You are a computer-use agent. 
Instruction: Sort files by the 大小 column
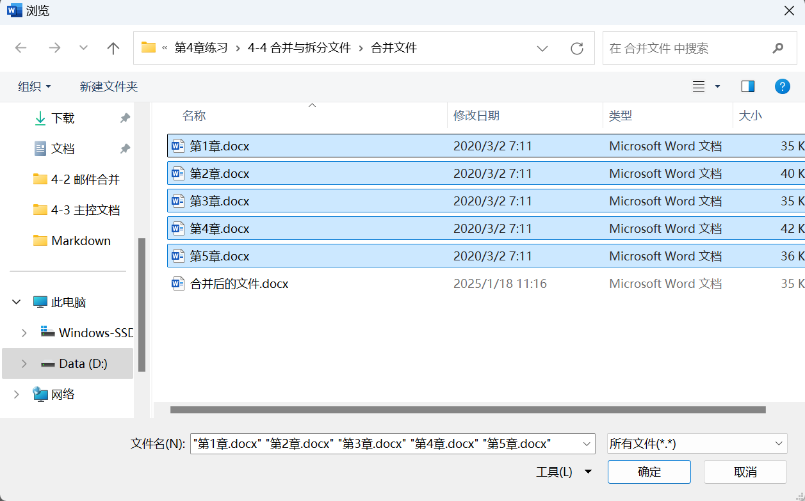coord(751,116)
